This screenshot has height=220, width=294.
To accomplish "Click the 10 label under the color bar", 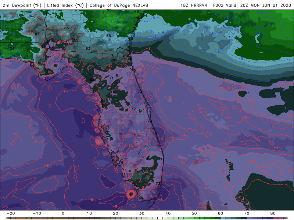I will (89, 213).
